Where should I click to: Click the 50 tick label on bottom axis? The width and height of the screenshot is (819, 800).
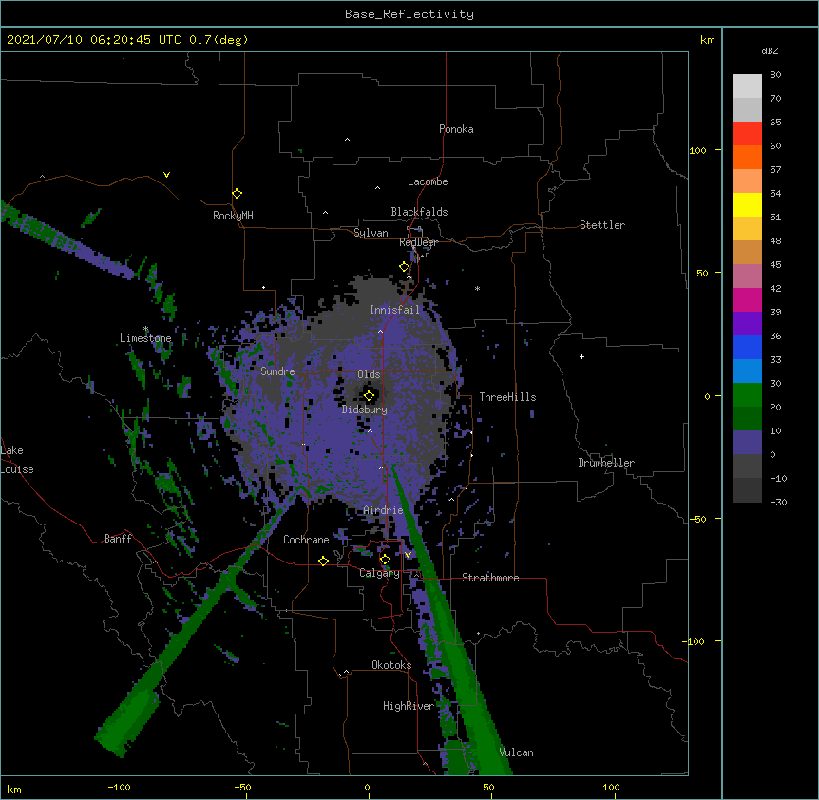point(488,787)
